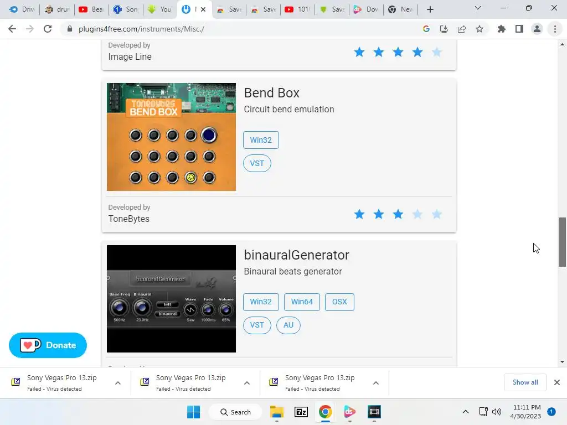The height and width of the screenshot is (425, 567).
Task: Switch to the You tab
Action: click(160, 9)
